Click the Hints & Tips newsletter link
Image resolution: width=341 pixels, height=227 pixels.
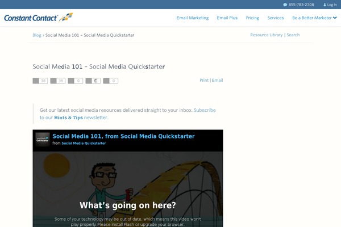tap(68, 117)
